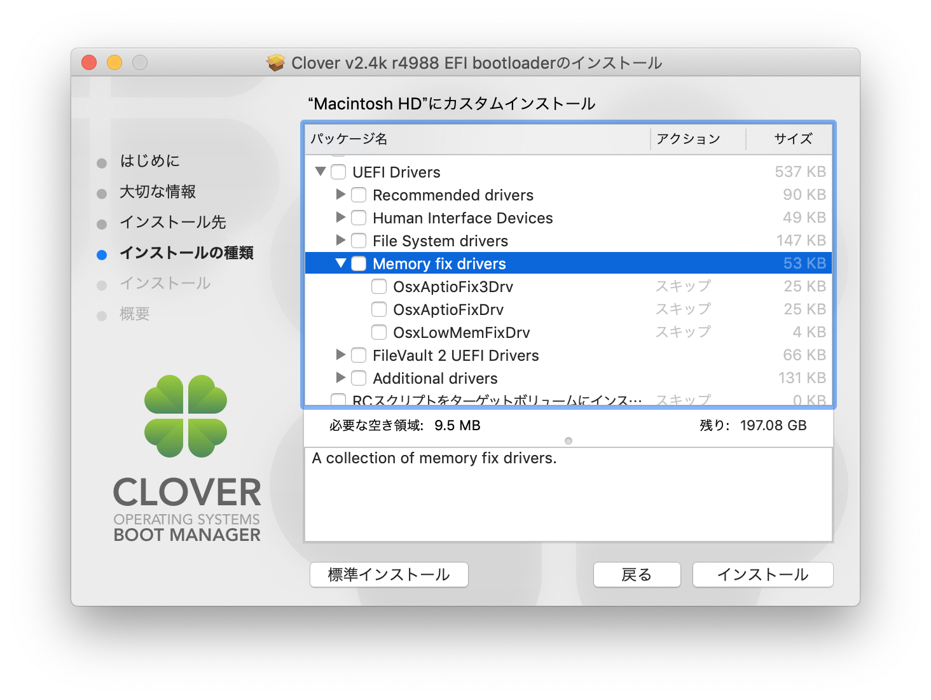Enable the Memory fix drivers checkbox
Screen dimensions: 931x700
[x=359, y=263]
